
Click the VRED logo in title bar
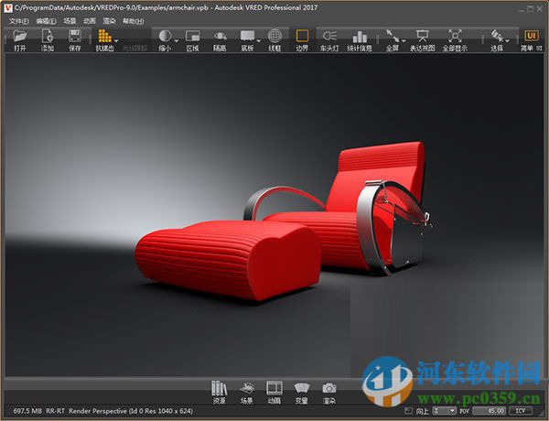(x=7, y=8)
